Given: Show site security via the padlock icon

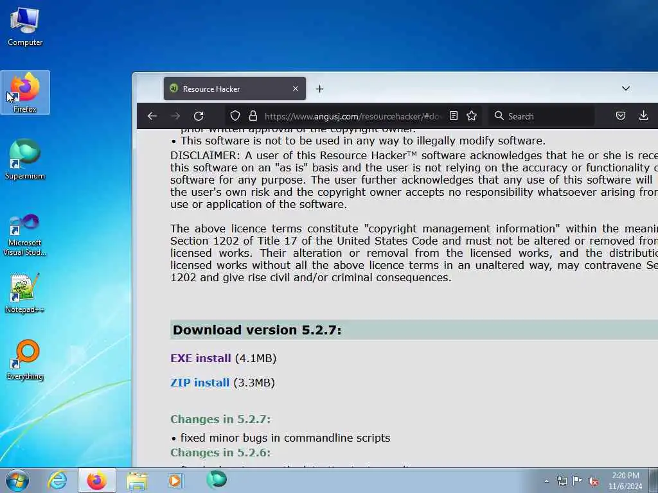Looking at the screenshot, I should (253, 116).
